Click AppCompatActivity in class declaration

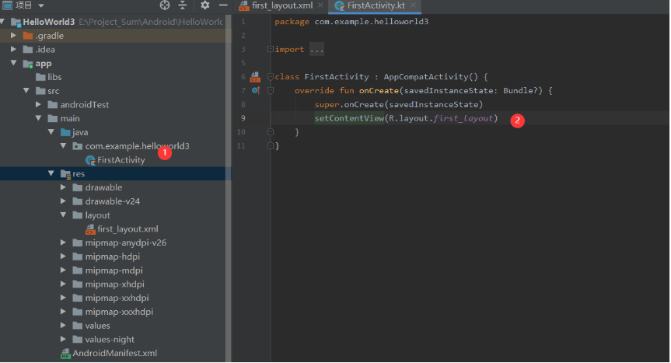coord(426,77)
